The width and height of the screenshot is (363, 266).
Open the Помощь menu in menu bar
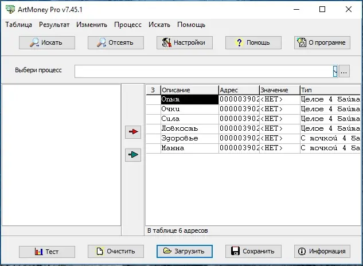point(191,25)
